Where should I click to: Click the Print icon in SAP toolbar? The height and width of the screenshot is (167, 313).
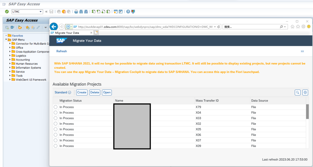76,12
